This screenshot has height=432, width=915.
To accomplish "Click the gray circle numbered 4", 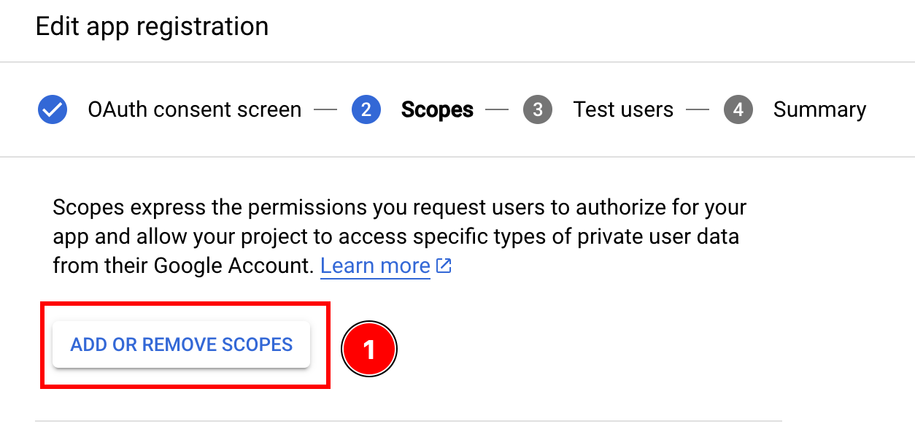I will 738,109.
